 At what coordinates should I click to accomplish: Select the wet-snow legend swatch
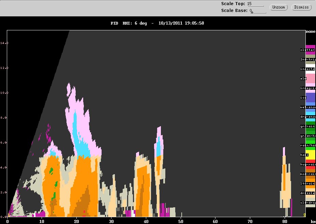311,107
